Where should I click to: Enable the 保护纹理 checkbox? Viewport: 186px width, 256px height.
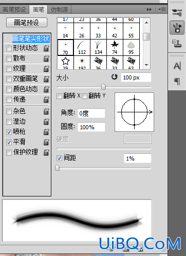(9, 152)
